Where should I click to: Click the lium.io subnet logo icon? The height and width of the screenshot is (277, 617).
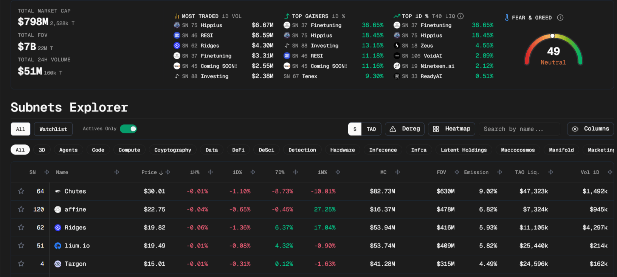click(x=58, y=246)
